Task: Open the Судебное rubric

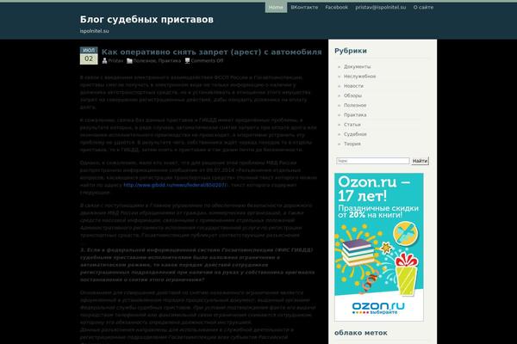Action: click(355, 134)
